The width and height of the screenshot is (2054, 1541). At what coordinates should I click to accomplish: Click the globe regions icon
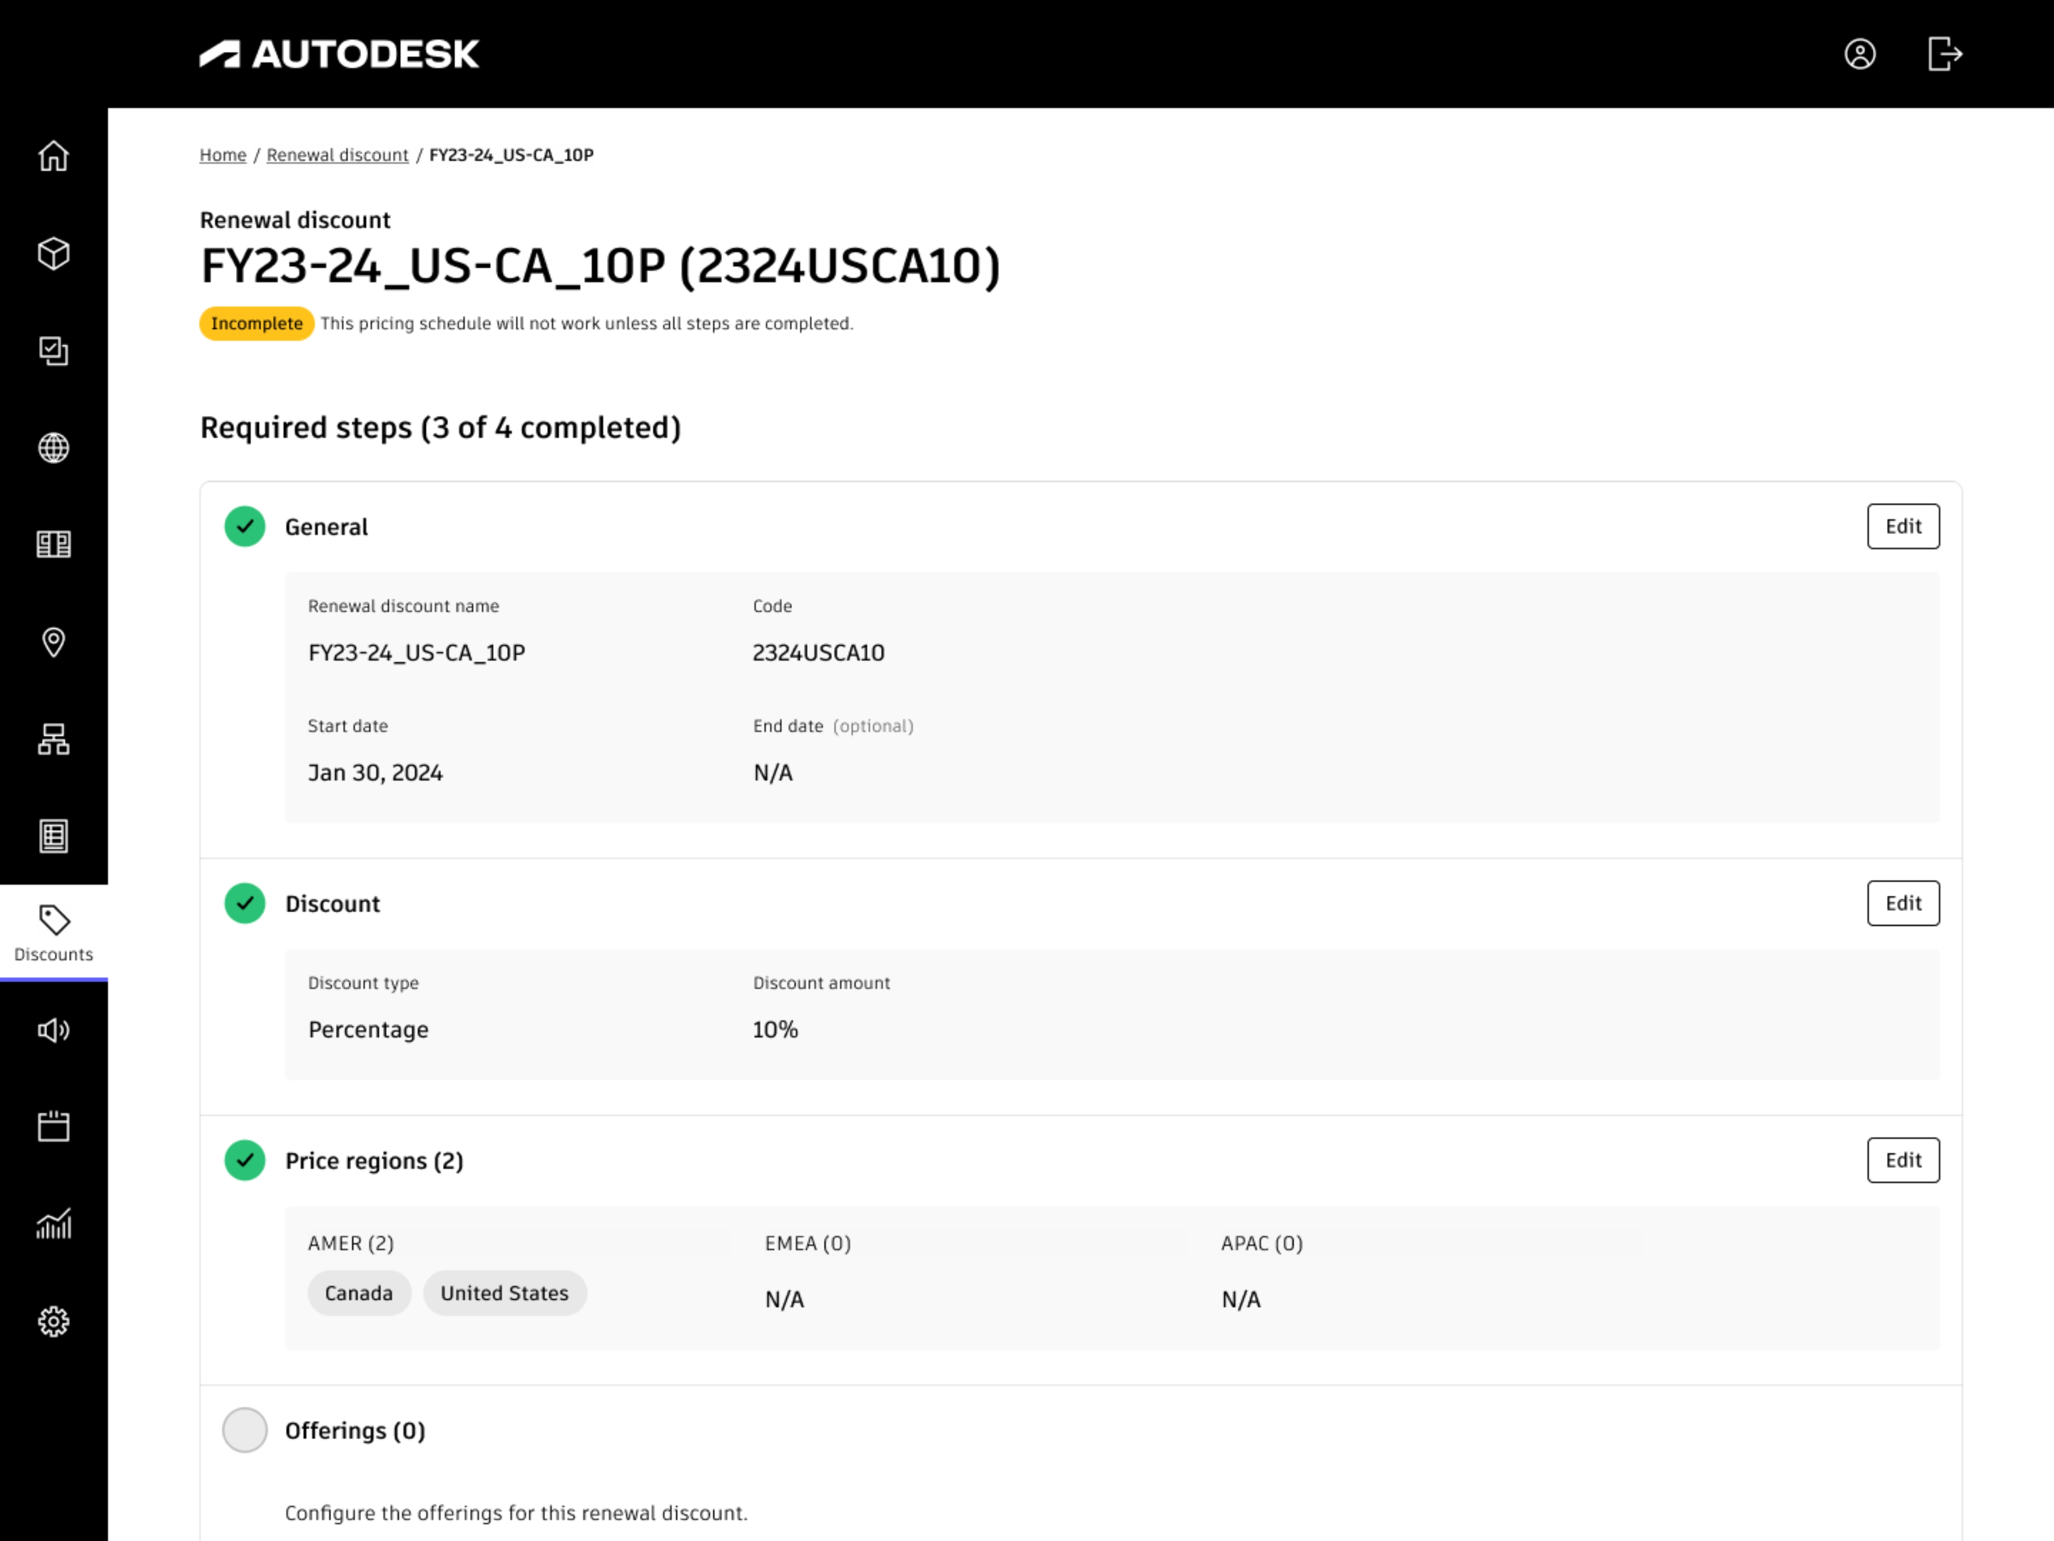[54, 448]
